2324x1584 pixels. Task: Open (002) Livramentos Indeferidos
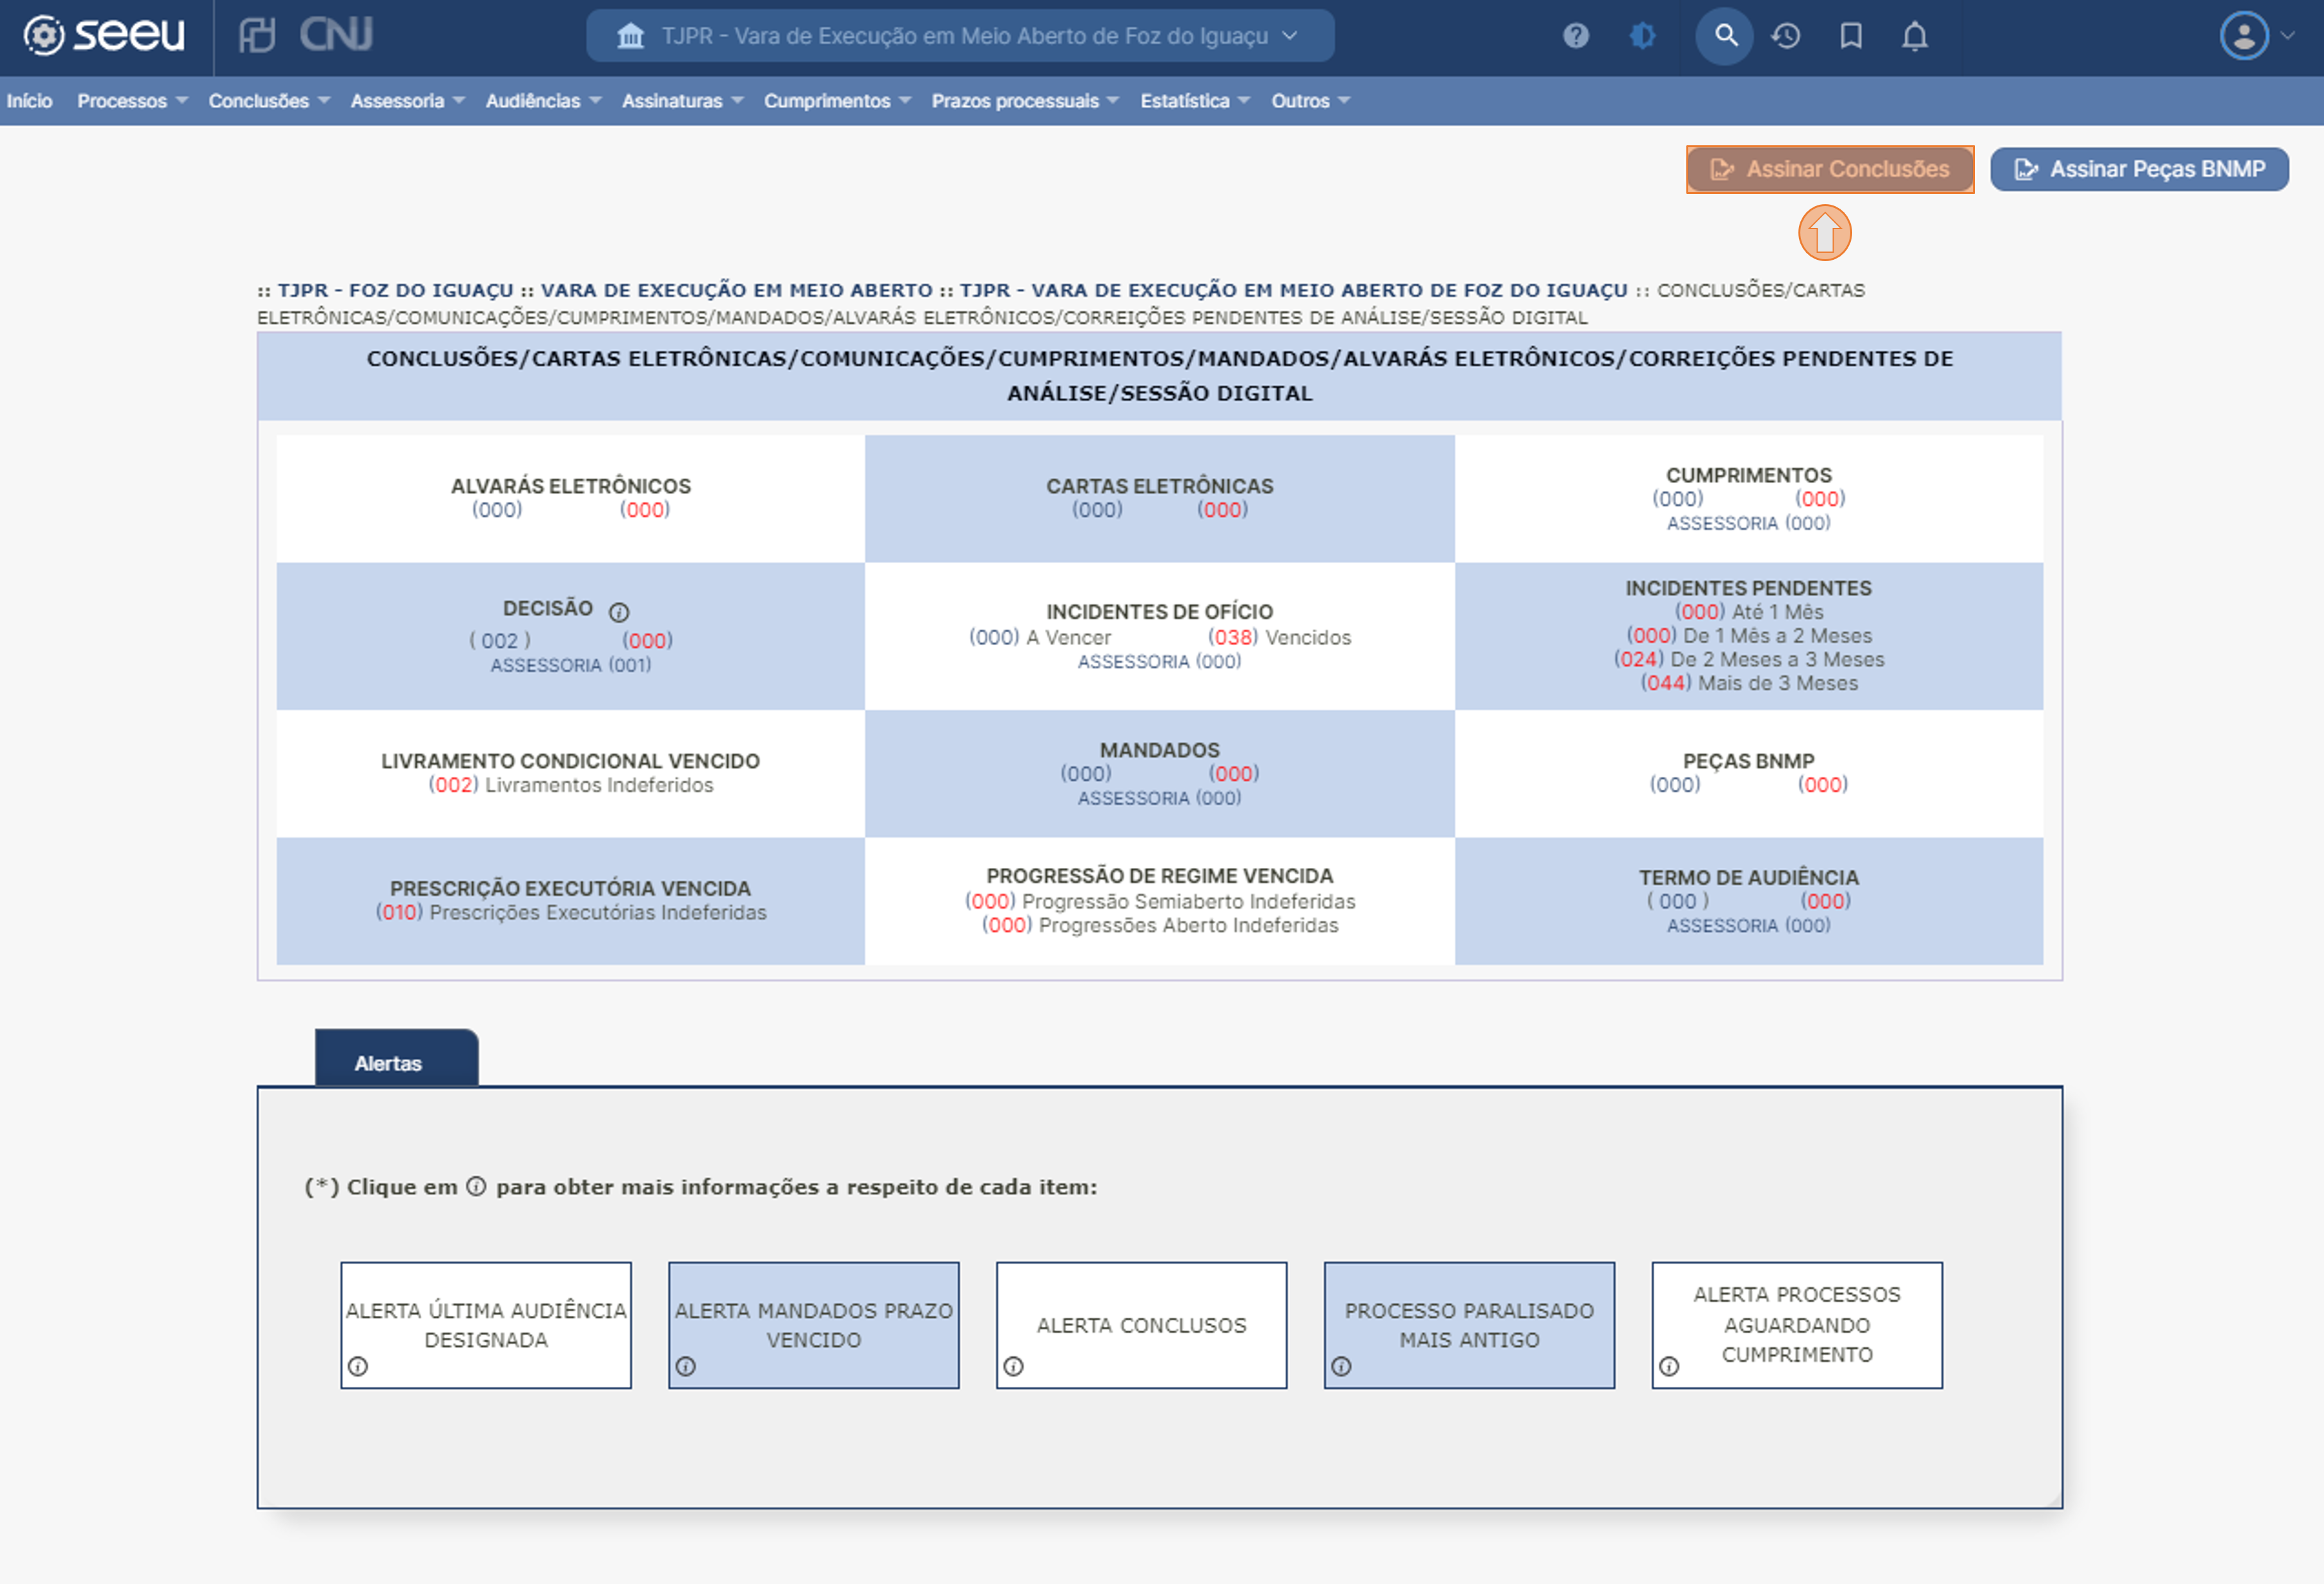(570, 785)
